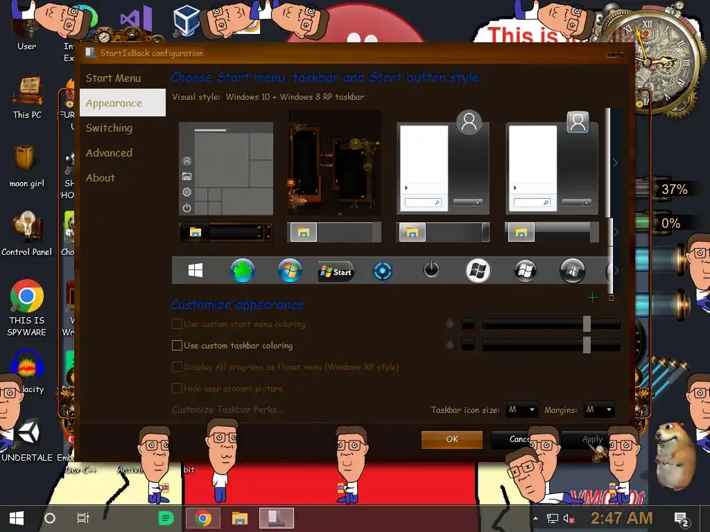710x532 pixels.
Task: Choose the blue circular target start button
Action: pos(383,272)
